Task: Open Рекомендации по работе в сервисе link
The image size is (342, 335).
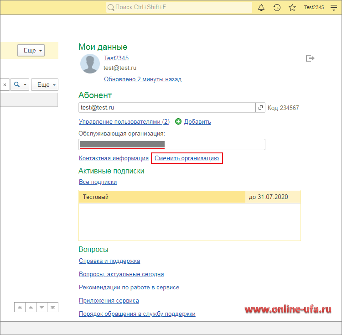Action: point(129,287)
